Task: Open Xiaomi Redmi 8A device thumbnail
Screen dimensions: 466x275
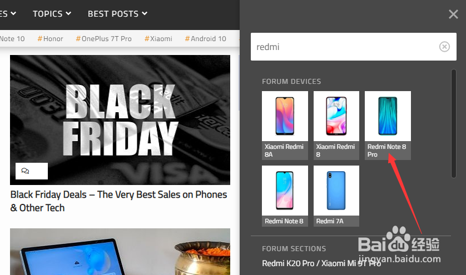Action: [x=285, y=126]
